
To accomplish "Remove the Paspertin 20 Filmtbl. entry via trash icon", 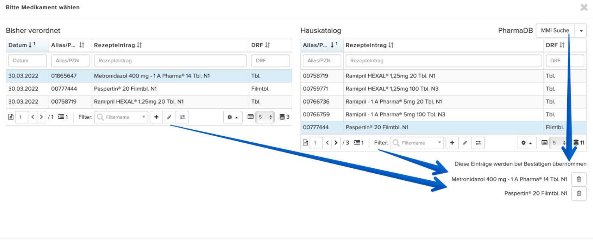I will 579,193.
